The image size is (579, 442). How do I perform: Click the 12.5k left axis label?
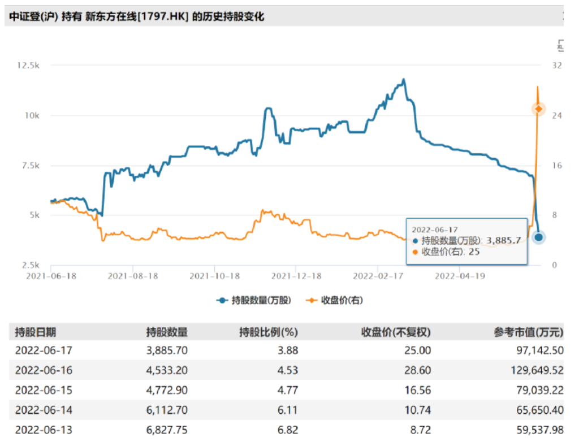point(28,66)
